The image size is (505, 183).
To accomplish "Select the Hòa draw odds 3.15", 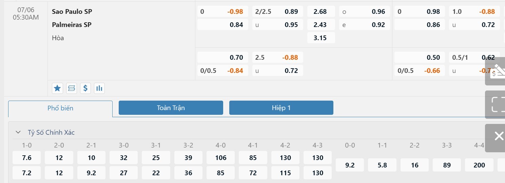I will point(321,38).
